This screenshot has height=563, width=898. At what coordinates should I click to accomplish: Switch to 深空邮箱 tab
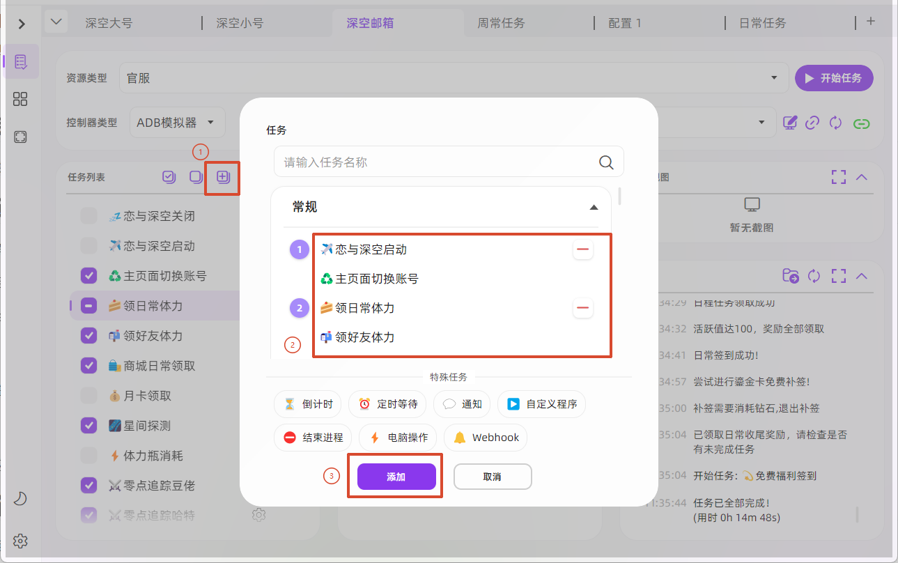point(371,23)
